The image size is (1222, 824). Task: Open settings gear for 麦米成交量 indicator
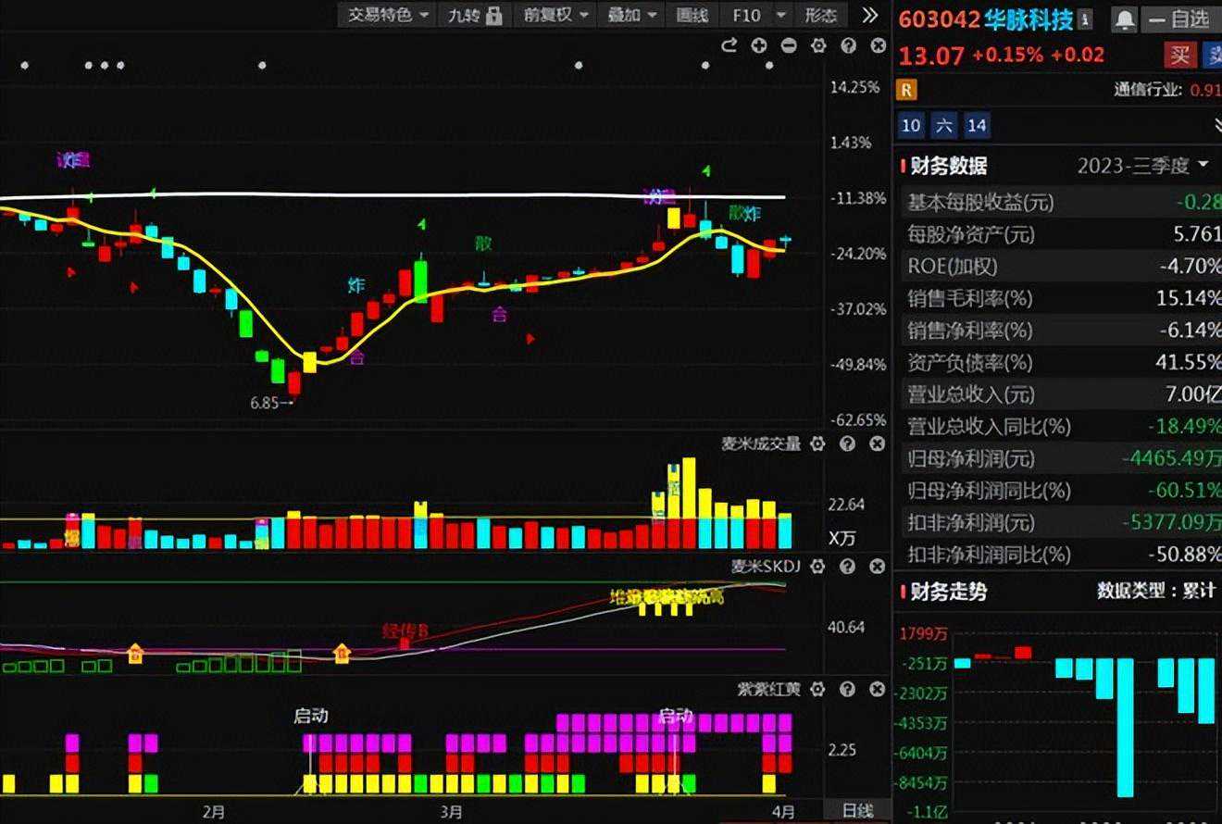pos(817,444)
